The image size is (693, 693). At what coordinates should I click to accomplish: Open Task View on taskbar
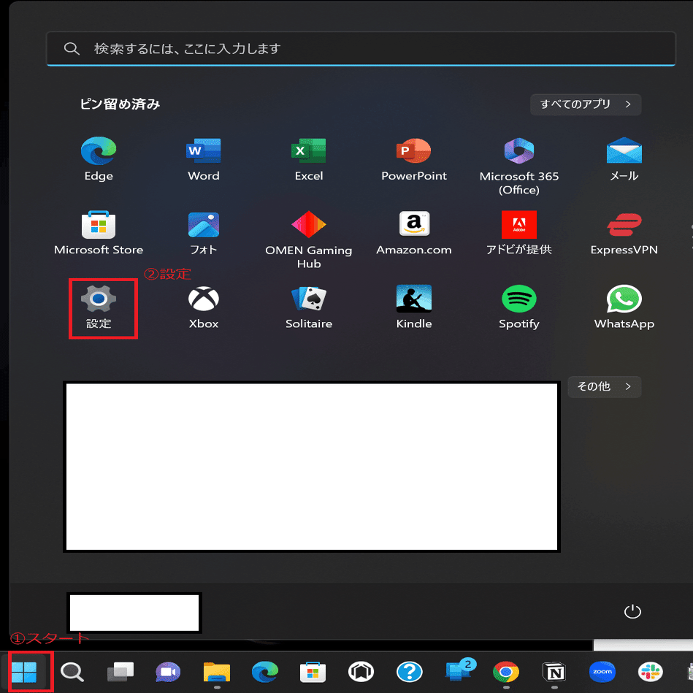coord(120,673)
